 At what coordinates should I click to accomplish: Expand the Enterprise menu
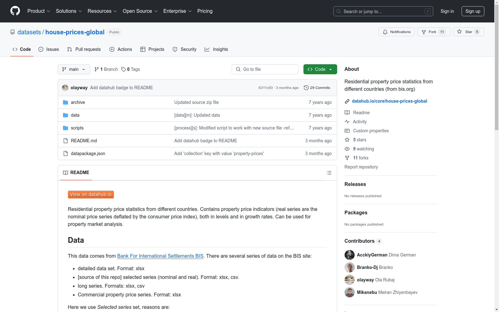[177, 11]
